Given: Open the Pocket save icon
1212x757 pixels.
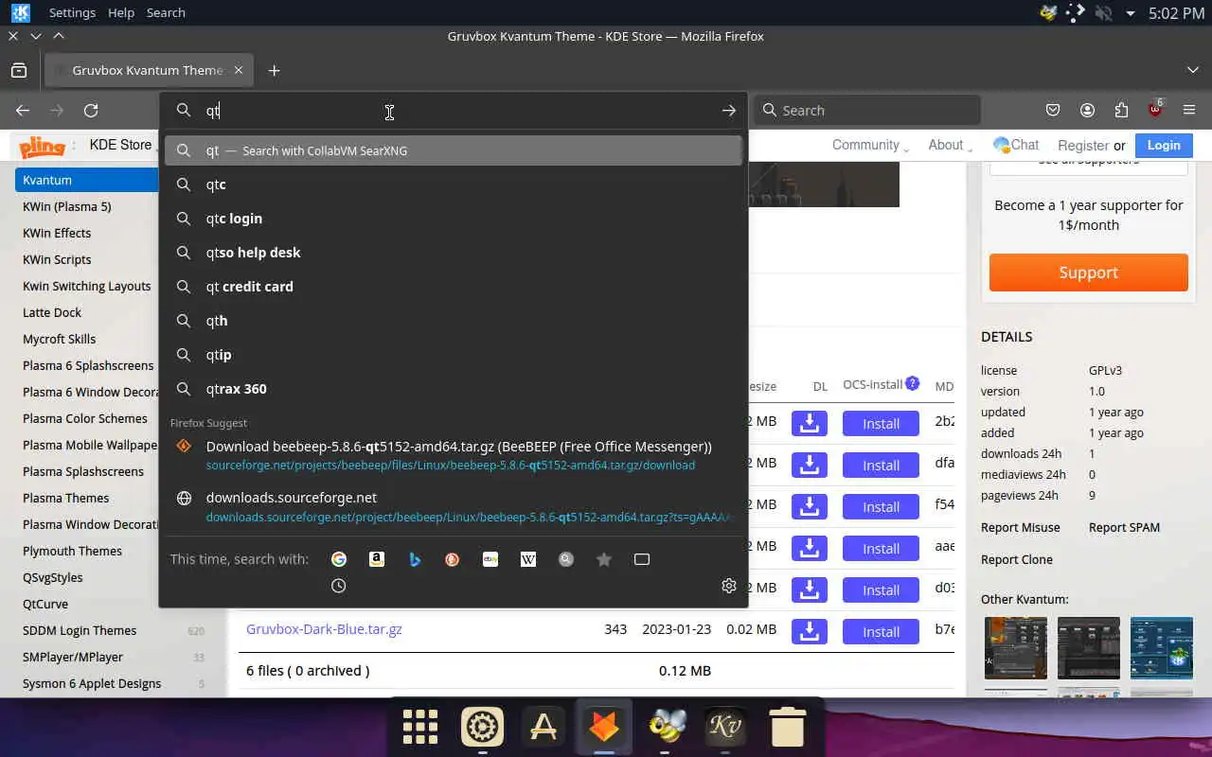Looking at the screenshot, I should coord(1053,111).
